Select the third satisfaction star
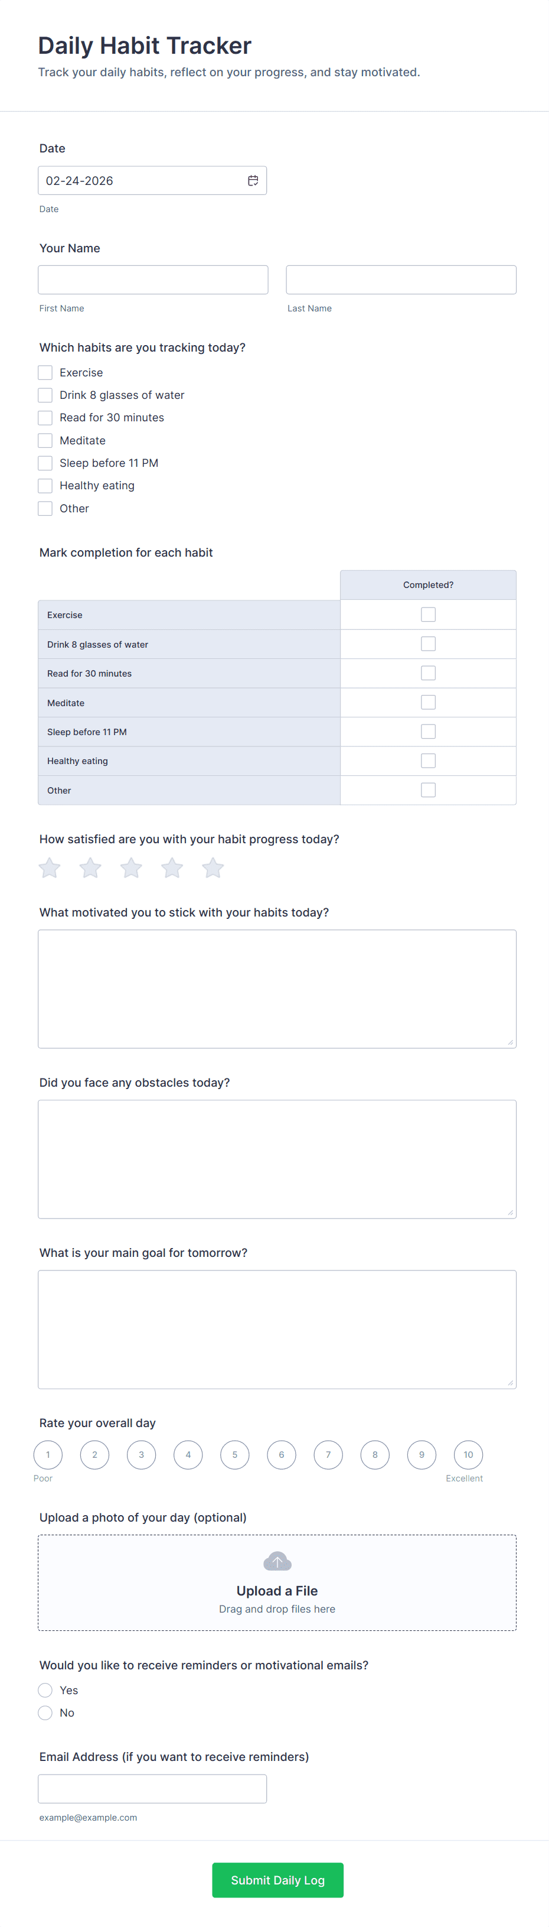 (132, 867)
